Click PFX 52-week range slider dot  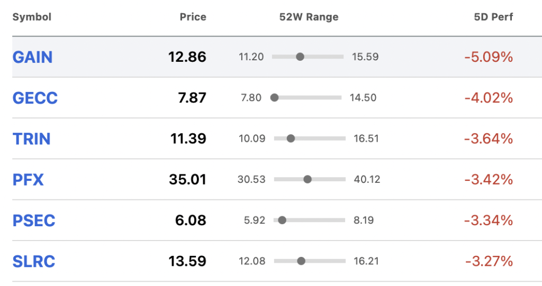[x=308, y=179]
